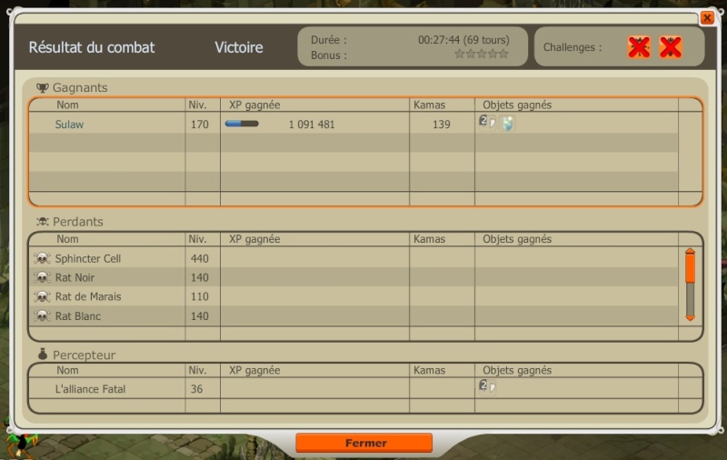Click Sphincter Cell's level 440

point(200,259)
